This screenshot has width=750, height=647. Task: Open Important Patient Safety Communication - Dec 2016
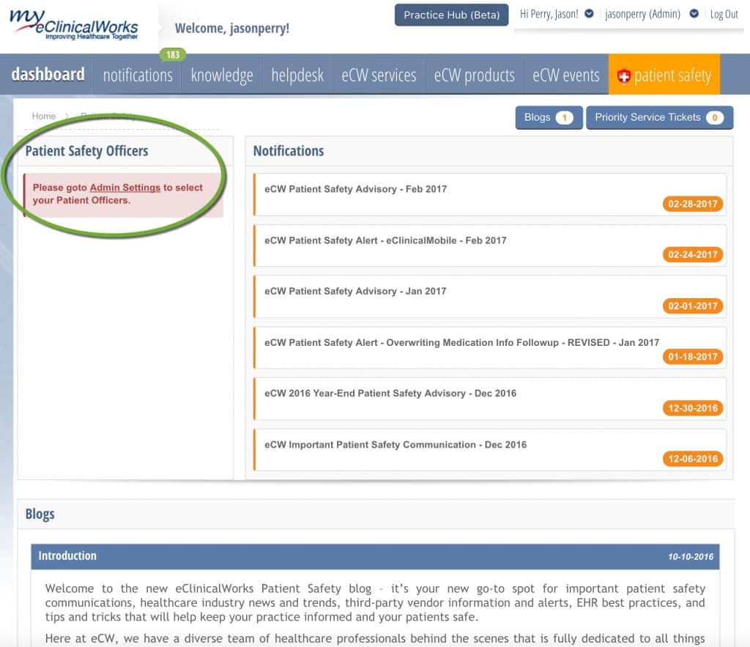[490, 451]
